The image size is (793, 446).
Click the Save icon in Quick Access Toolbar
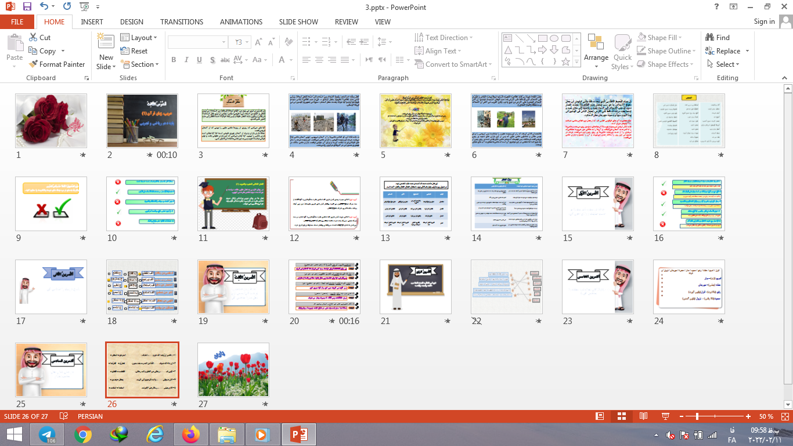point(27,7)
